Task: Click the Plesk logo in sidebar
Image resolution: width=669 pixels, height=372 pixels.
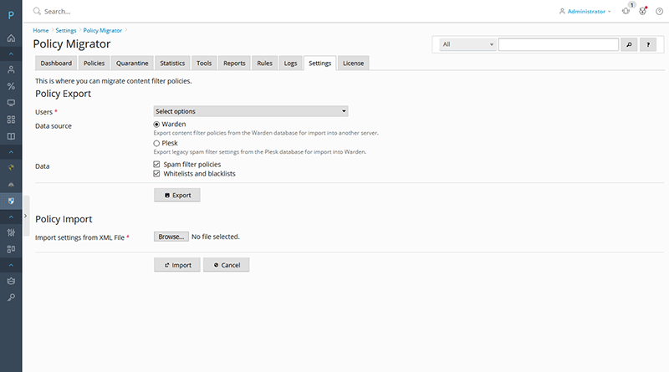Action: (11, 15)
